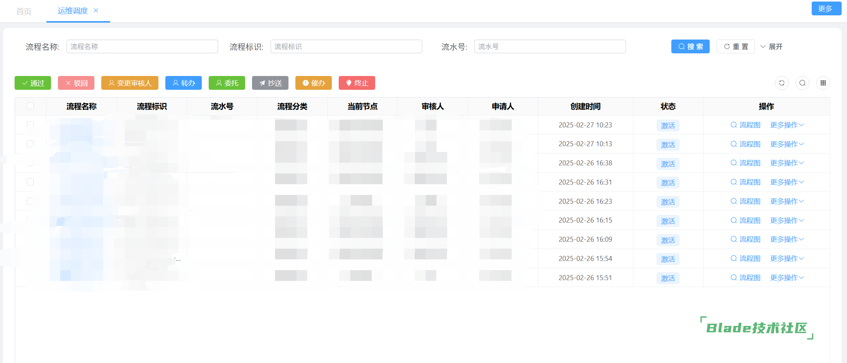
Task: Open 更多操作 dropdown for 2025-02-27 10:23 row
Action: pyautogui.click(x=787, y=125)
